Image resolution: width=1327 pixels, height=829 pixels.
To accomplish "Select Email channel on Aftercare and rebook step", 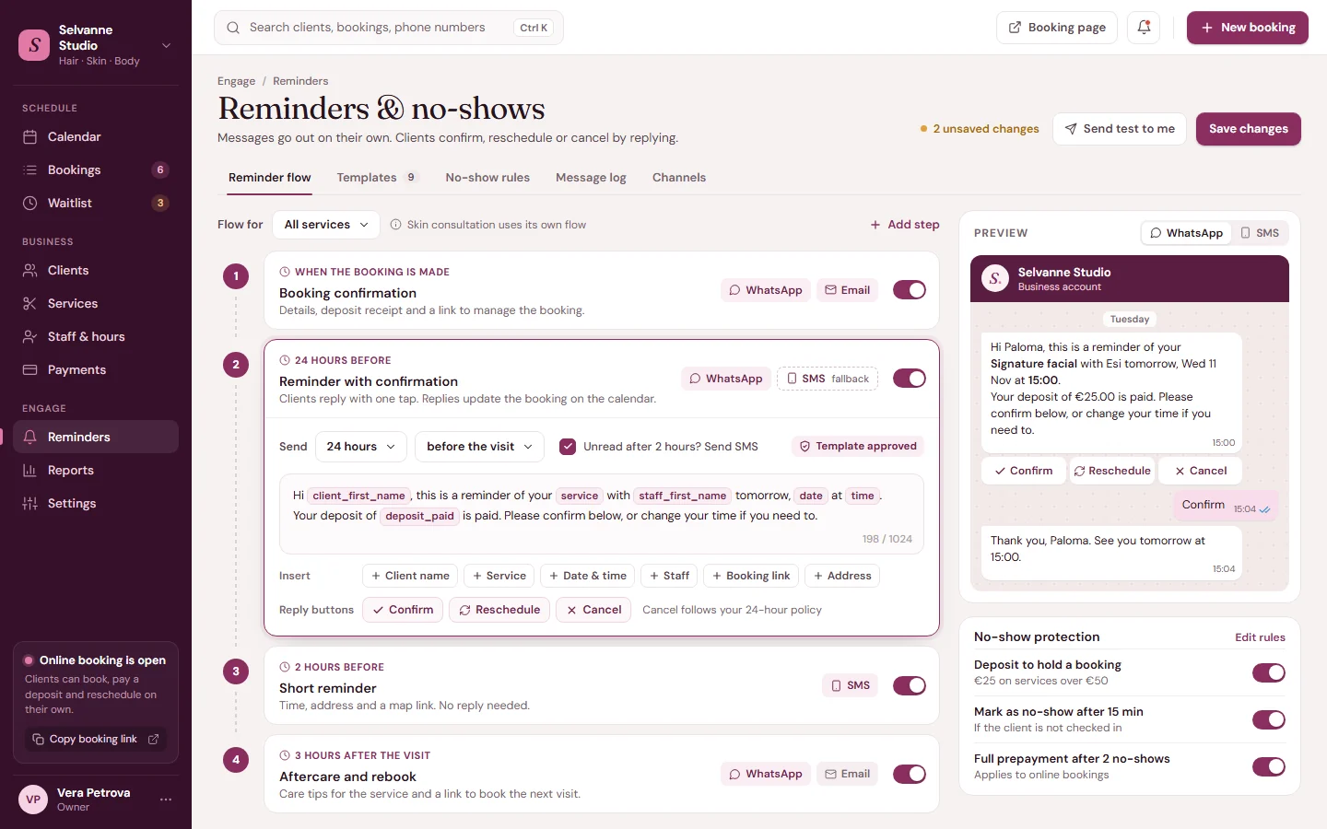I will click(847, 774).
